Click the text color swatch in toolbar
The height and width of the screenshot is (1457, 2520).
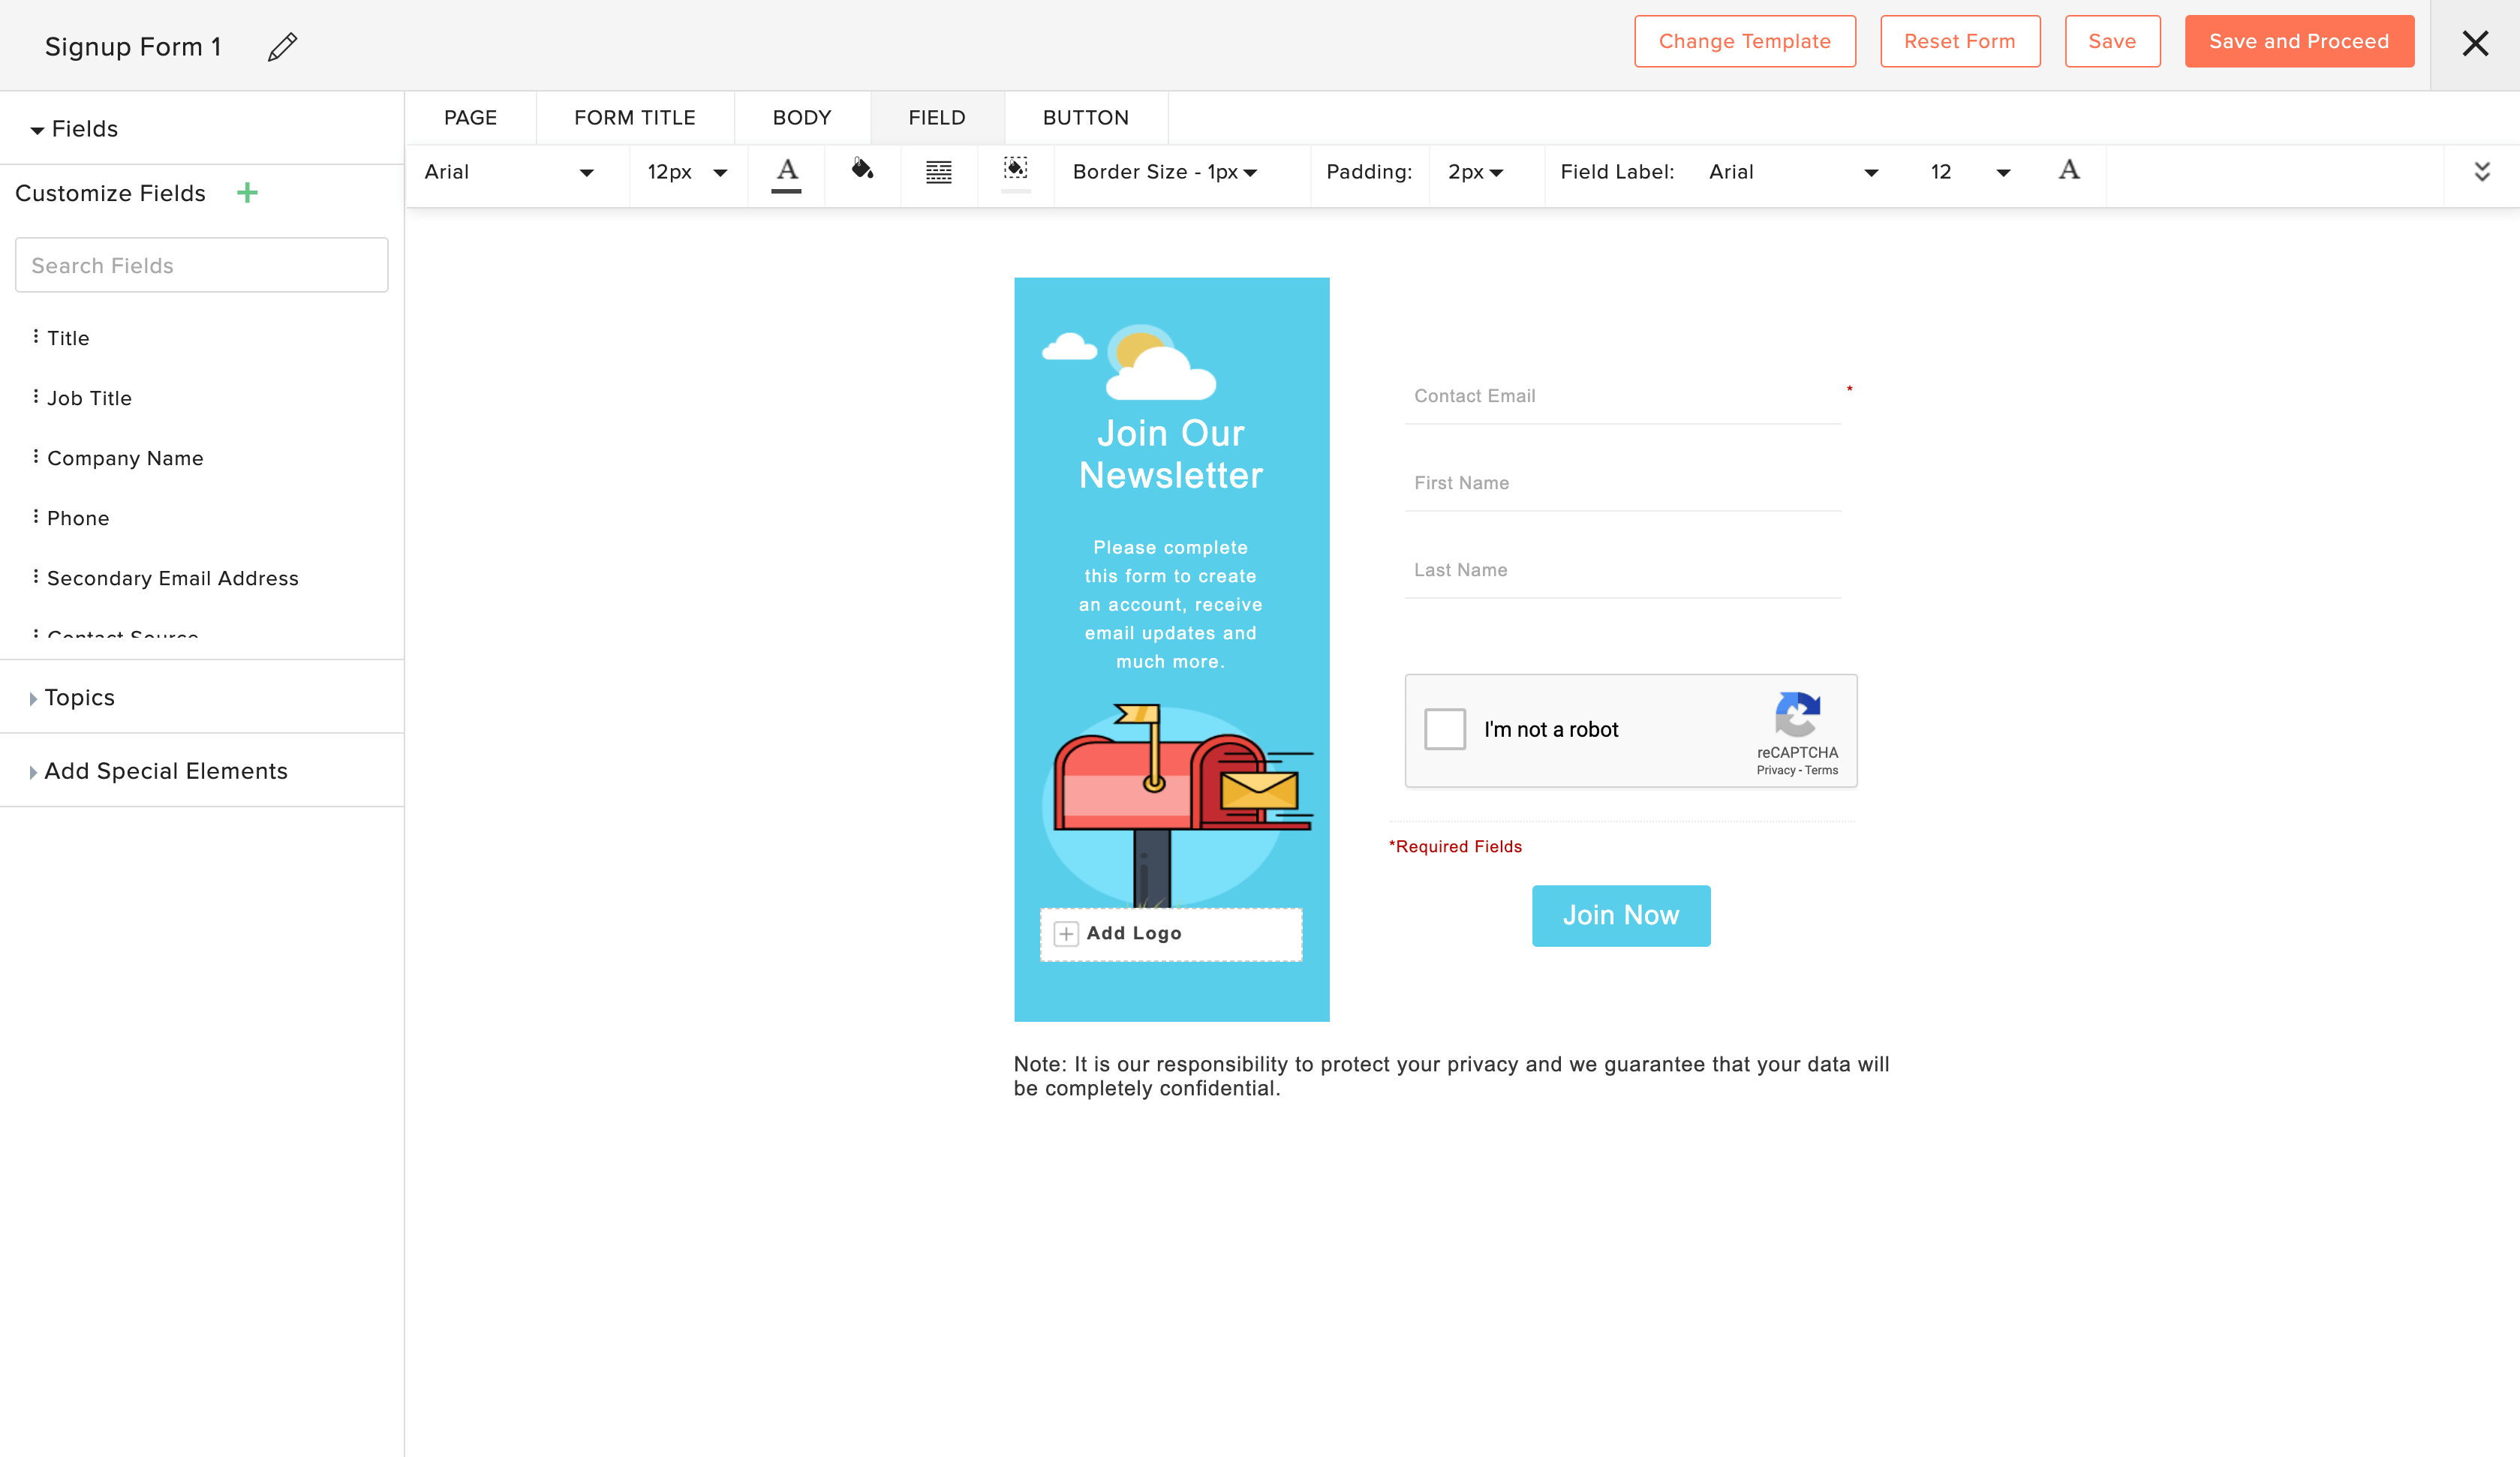tap(786, 172)
